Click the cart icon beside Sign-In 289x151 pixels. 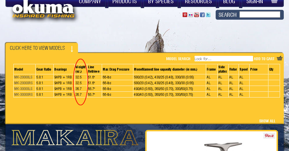pos(275,2)
